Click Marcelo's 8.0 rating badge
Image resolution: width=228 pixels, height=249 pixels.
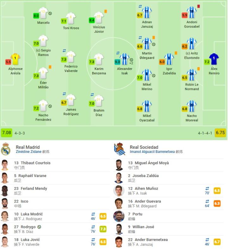(36, 16)
